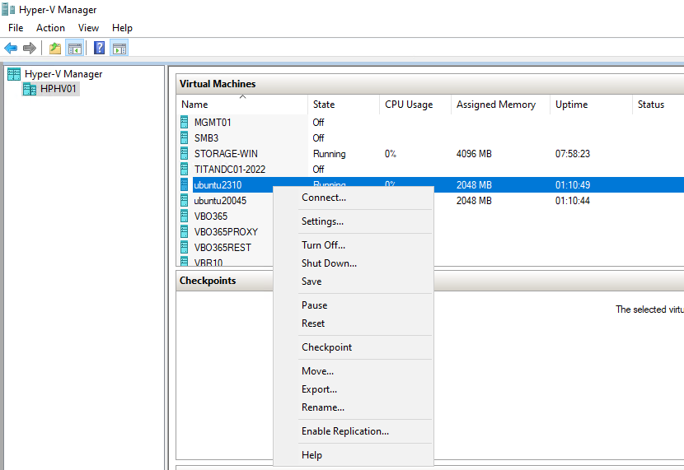Click the Hyper-V Manager title bar icon

coord(8,9)
